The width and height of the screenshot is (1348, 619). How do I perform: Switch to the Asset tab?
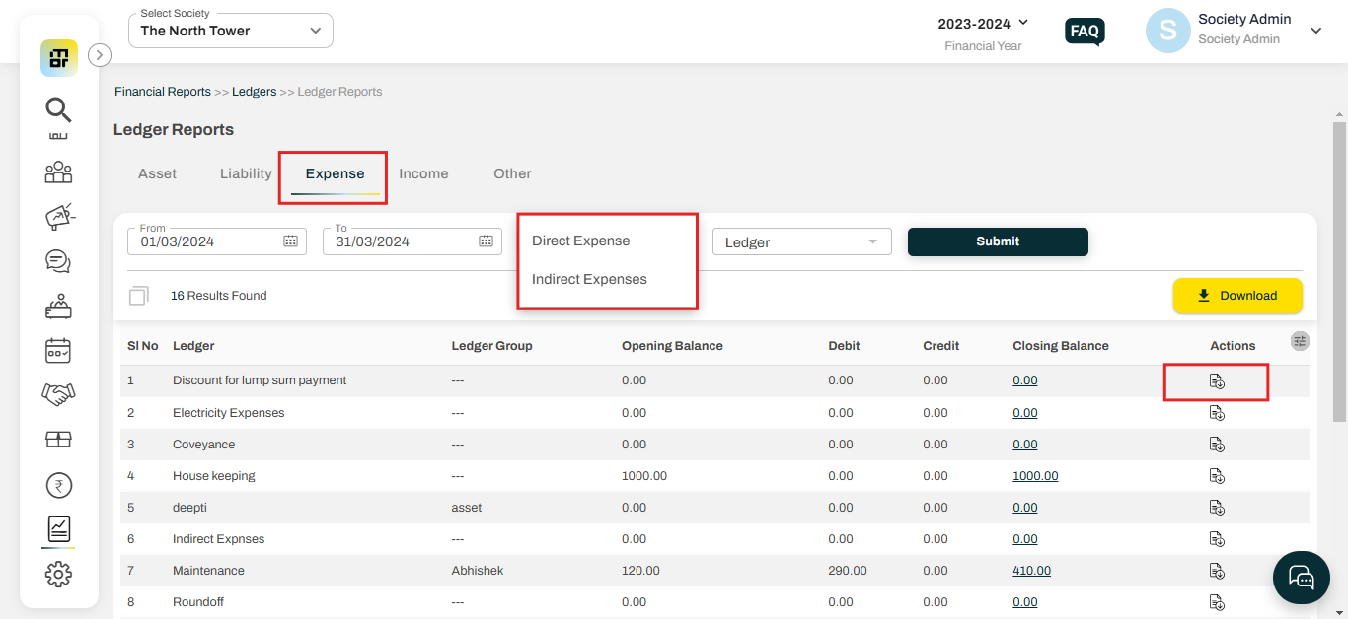(157, 173)
